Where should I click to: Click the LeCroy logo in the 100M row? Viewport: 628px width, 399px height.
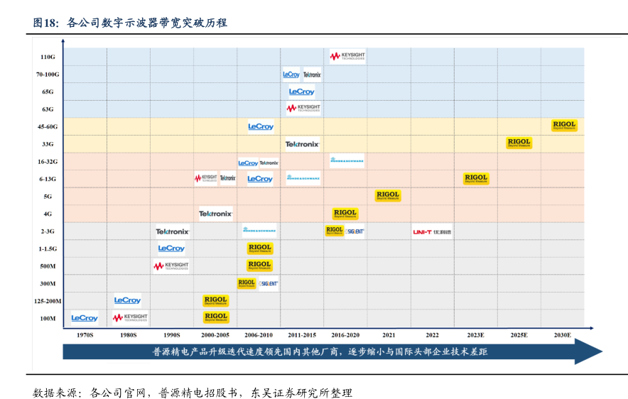[85, 318]
